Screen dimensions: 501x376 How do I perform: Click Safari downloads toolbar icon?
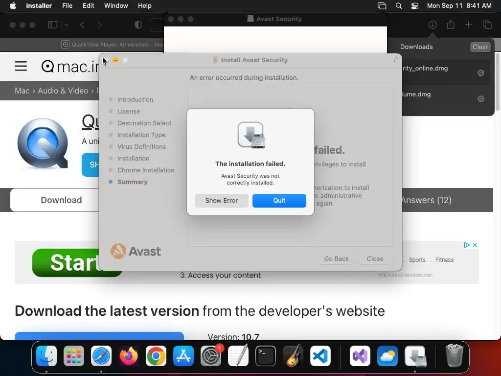coord(433,24)
